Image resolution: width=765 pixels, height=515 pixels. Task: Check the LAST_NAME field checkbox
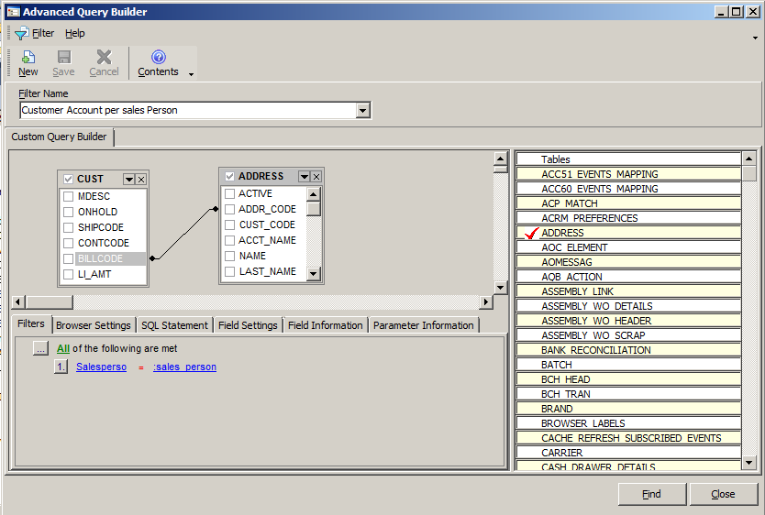(x=230, y=271)
